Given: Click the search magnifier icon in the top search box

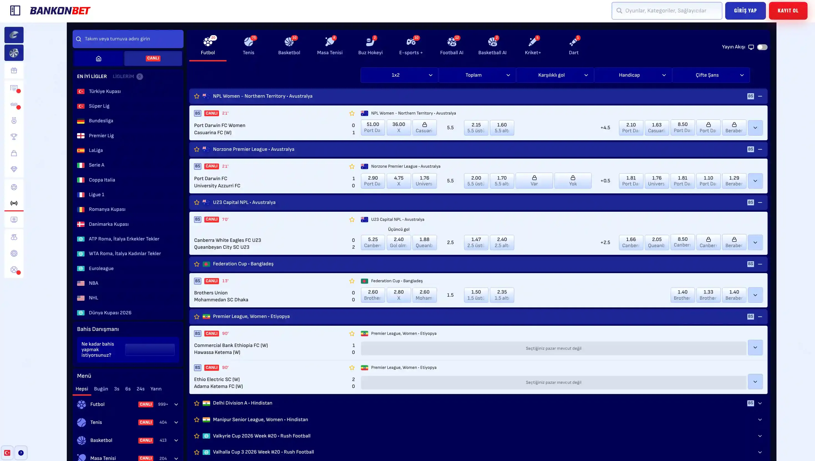Looking at the screenshot, I should point(619,11).
